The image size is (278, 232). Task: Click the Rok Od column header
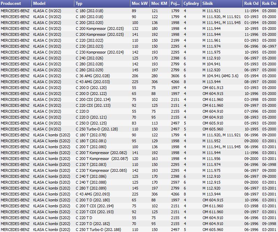pyautogui.click(x=252, y=3)
